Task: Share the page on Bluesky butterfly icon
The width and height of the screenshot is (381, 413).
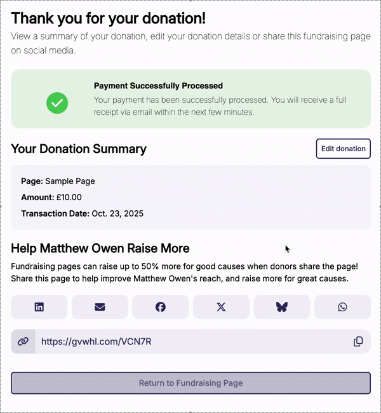Action: click(x=282, y=307)
